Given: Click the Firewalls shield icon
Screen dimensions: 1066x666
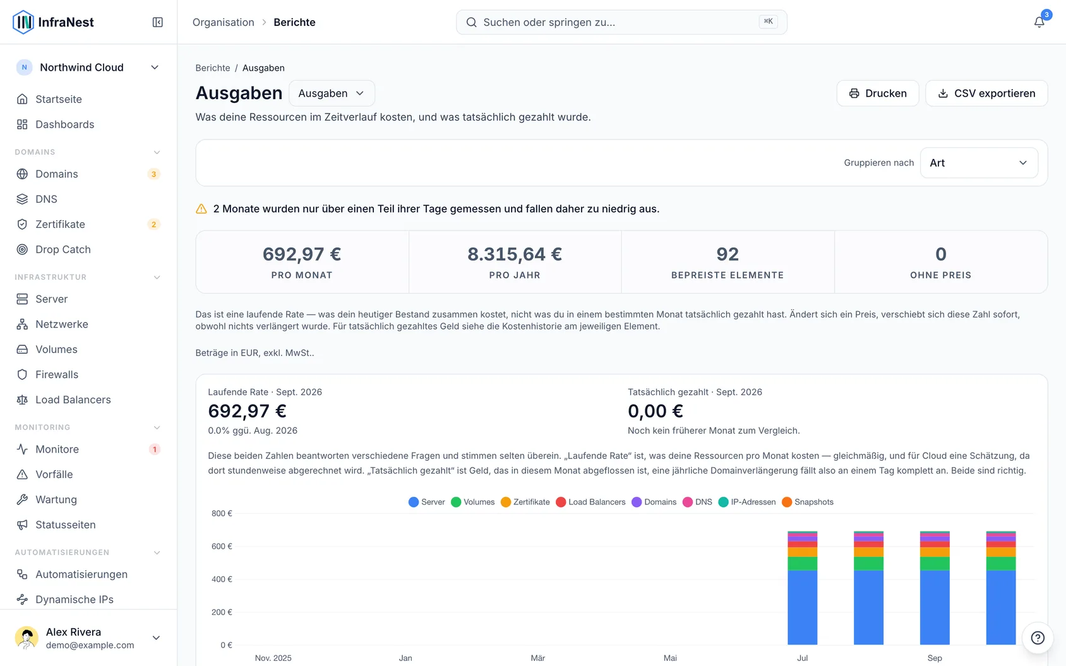Looking at the screenshot, I should (22, 375).
